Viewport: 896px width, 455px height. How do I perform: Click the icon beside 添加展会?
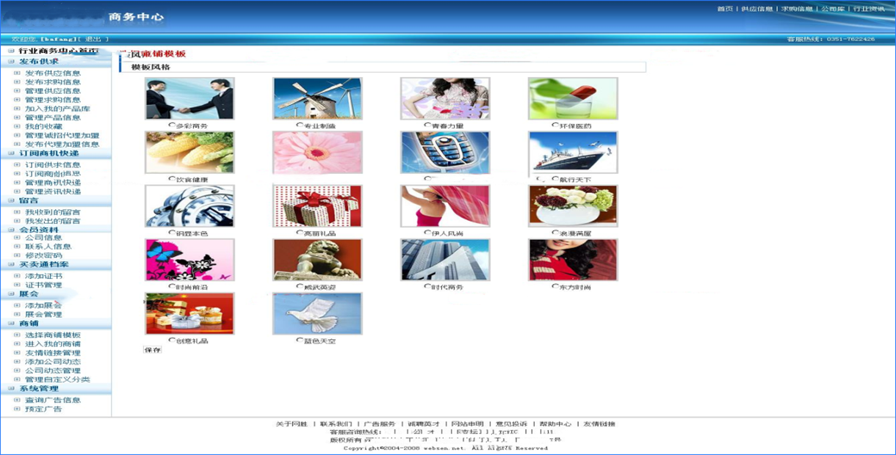(18, 305)
